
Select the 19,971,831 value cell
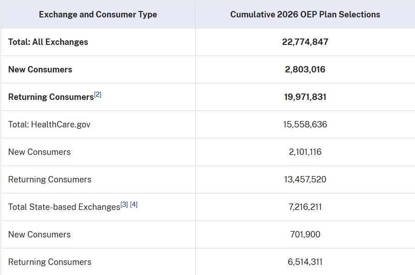tap(305, 97)
